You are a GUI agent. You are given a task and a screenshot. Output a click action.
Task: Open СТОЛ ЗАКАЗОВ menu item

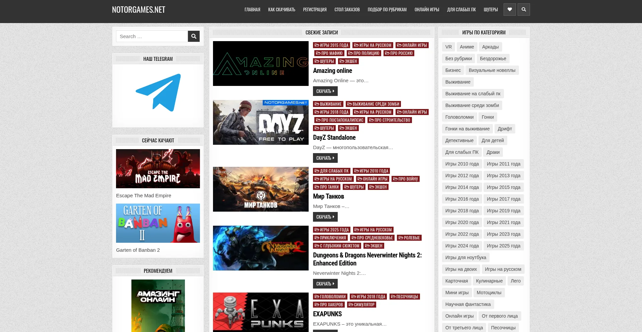(347, 9)
